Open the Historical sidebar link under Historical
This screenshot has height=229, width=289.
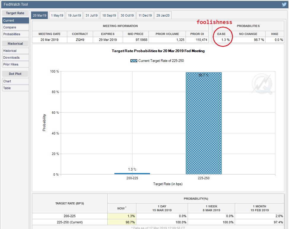(x=15, y=51)
